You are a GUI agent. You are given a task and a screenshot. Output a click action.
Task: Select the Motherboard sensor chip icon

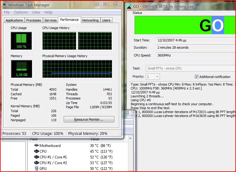pos(37,145)
